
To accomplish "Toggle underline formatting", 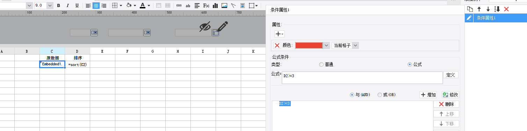I will pyautogui.click(x=77, y=6).
